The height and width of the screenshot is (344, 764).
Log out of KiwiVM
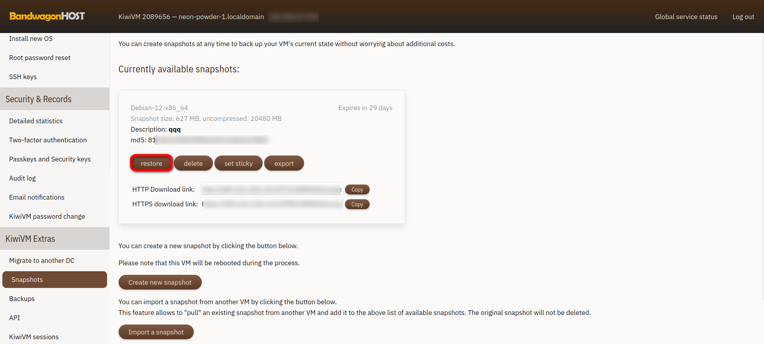point(743,17)
